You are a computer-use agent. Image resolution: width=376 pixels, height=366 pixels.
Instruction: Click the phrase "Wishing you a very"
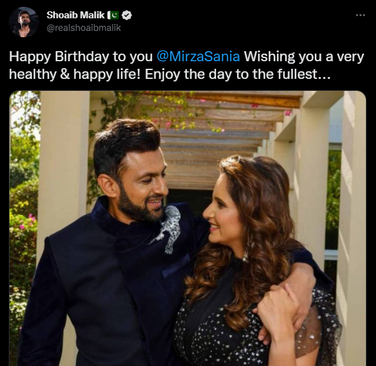coord(304,57)
